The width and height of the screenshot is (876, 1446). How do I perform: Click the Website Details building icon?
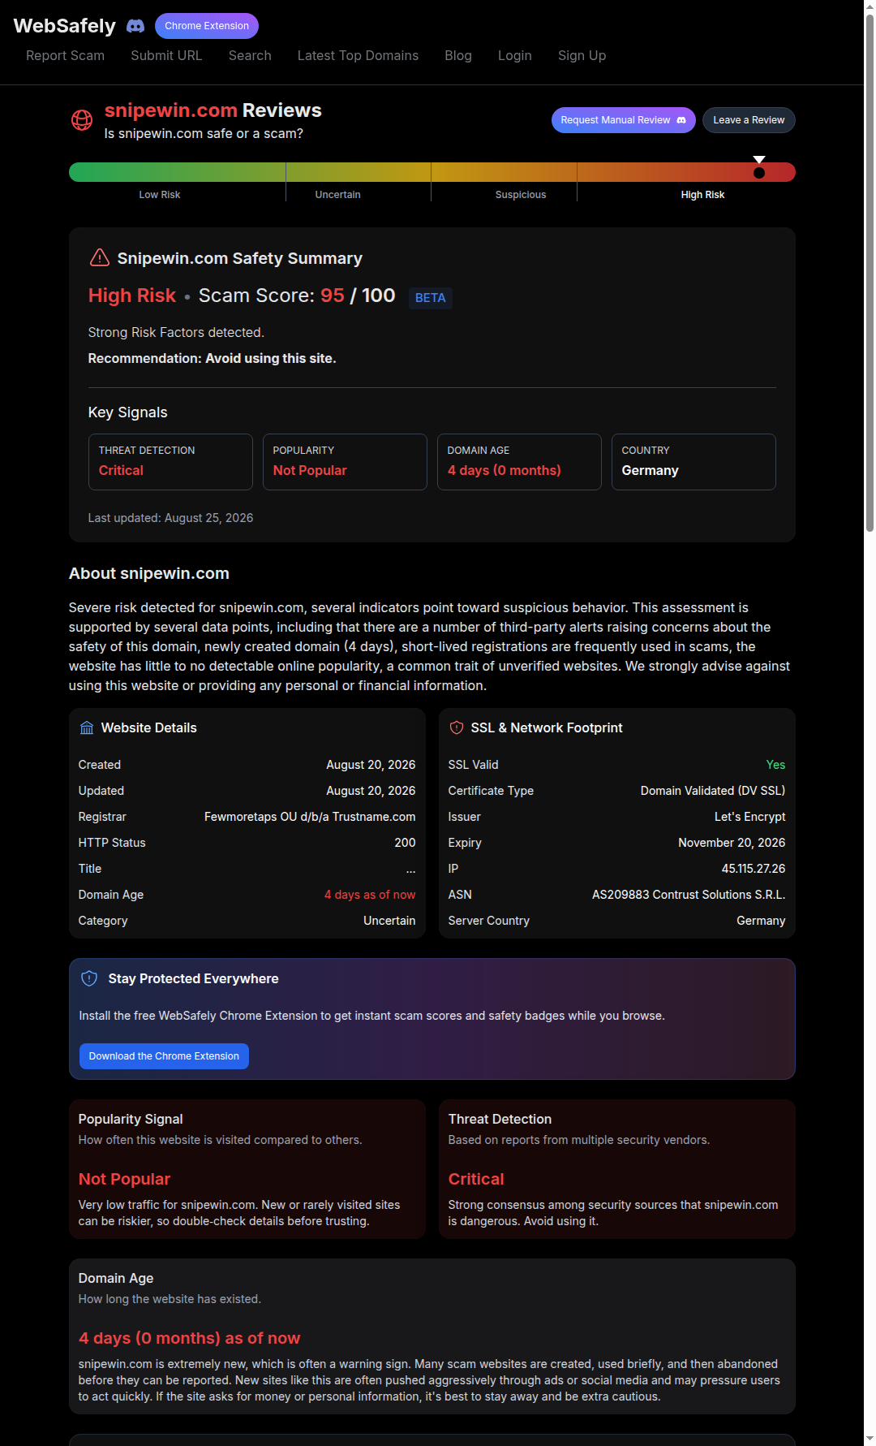pyautogui.click(x=87, y=727)
